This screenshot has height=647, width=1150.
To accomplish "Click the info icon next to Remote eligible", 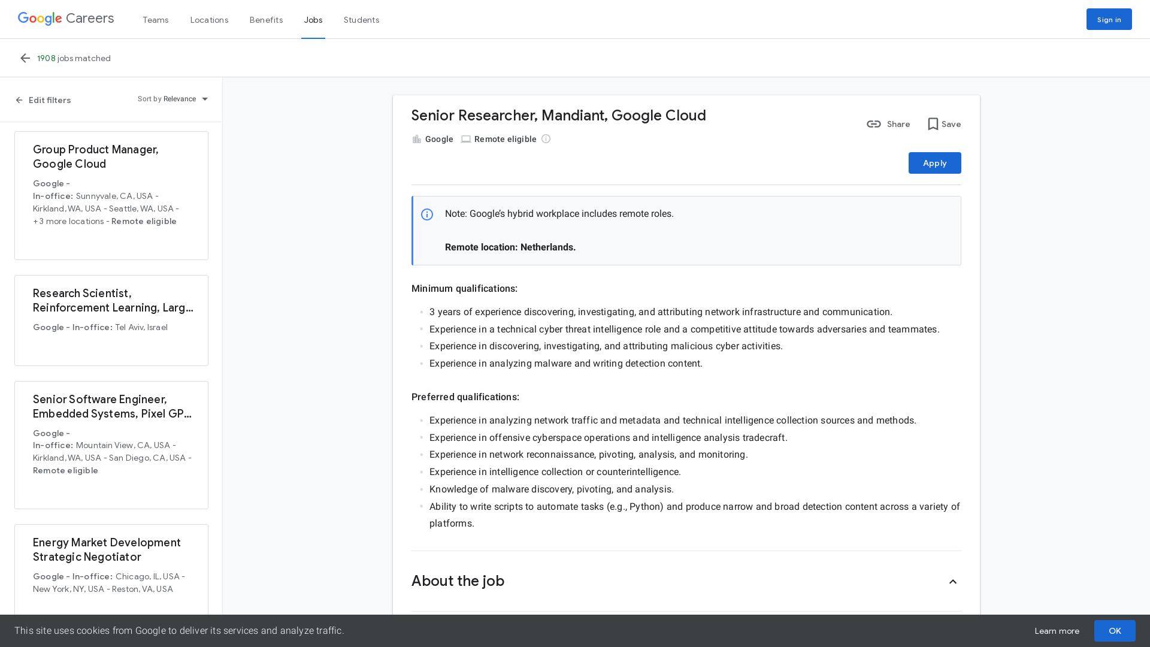I will click(x=546, y=139).
